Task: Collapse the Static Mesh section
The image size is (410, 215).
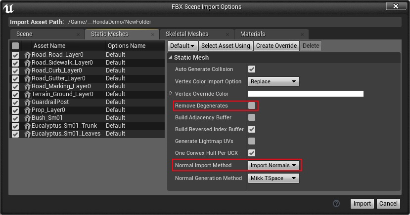Action: click(x=171, y=57)
